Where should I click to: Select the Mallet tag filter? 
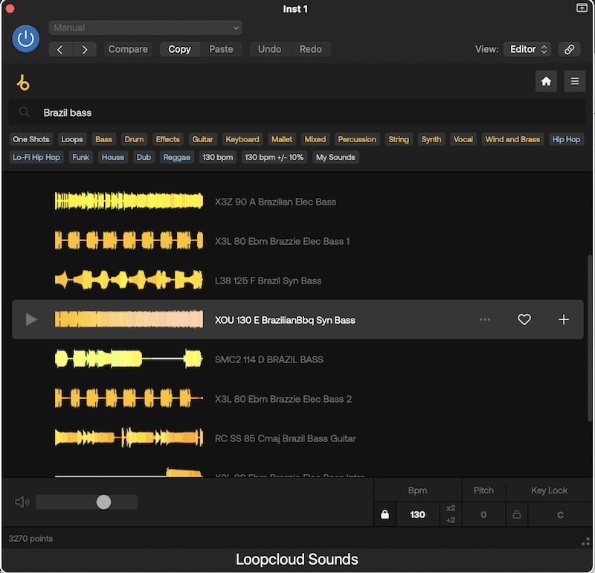coord(282,139)
